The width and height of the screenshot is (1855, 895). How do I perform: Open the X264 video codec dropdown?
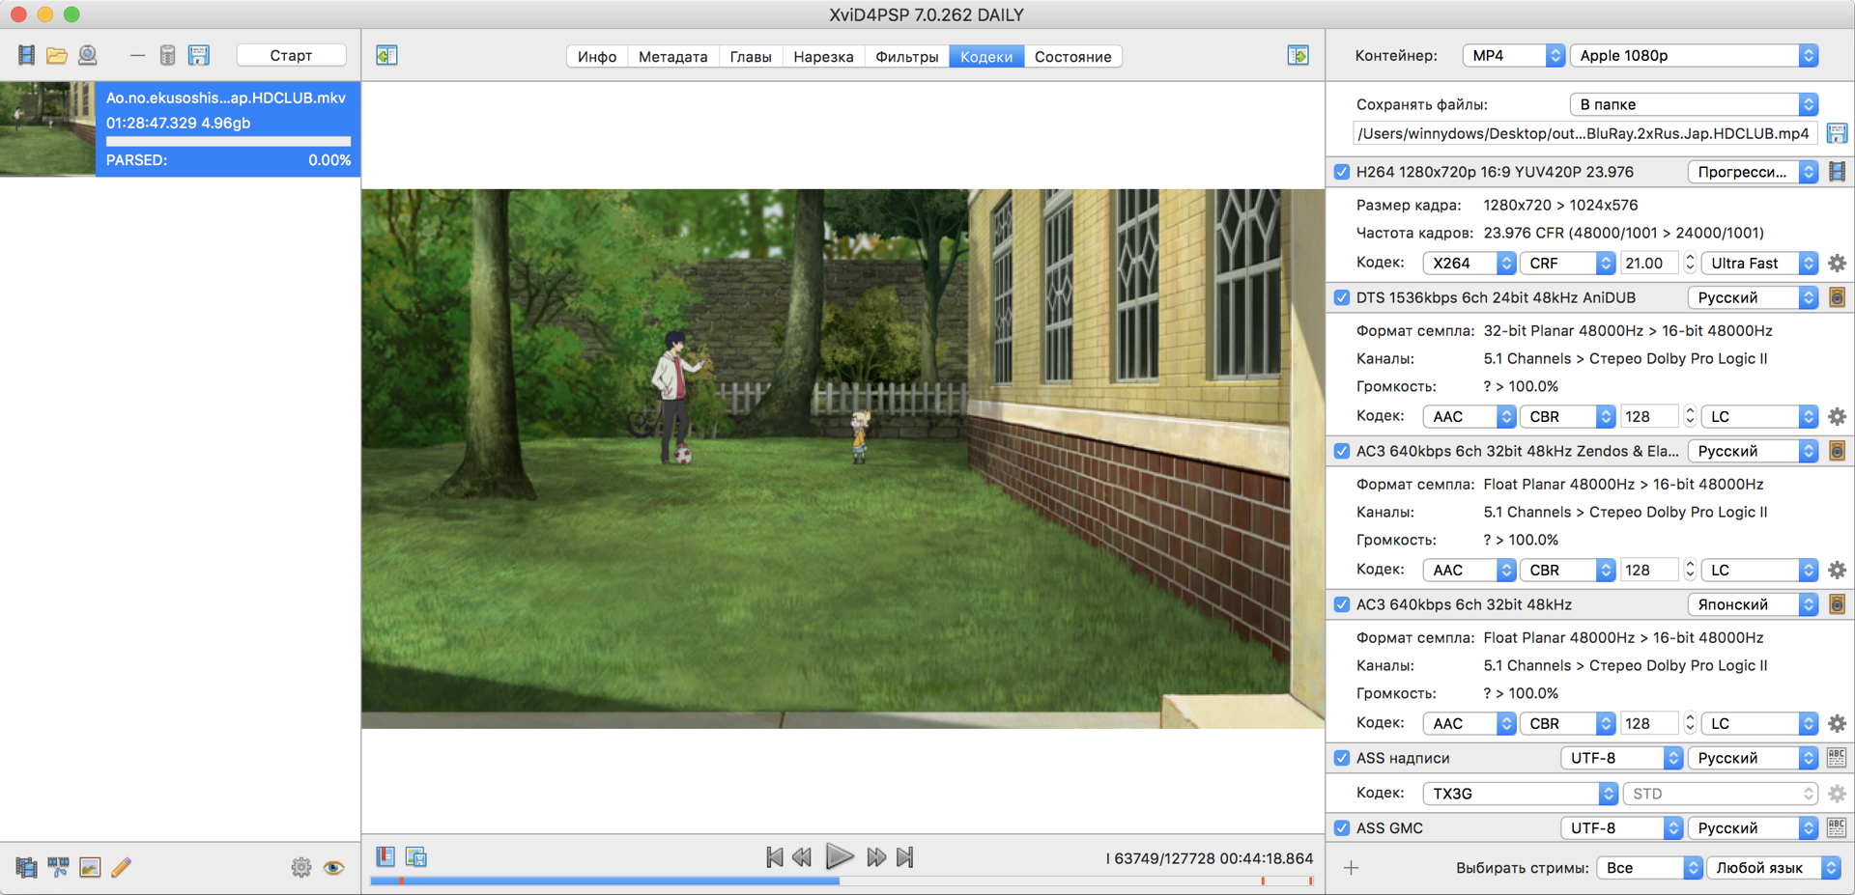point(1469,263)
